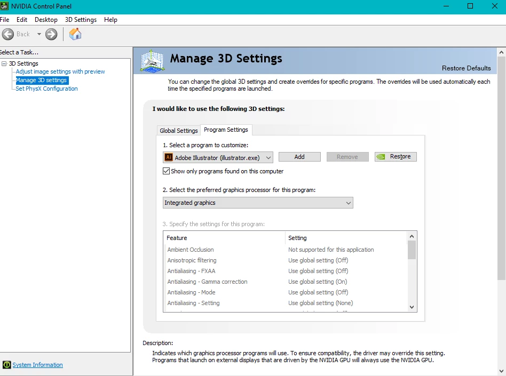Viewport: 506px width, 376px height.
Task: Click the Add program button
Action: tap(299, 157)
